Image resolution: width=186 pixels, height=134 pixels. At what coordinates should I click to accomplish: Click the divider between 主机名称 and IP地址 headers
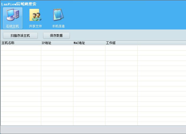(41, 43)
